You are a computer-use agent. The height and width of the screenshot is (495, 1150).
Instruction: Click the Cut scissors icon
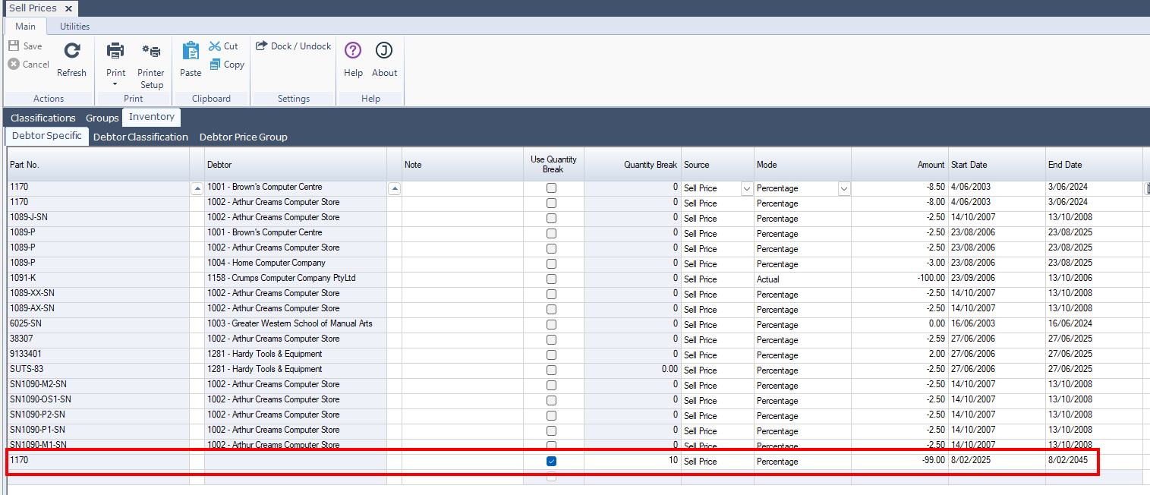[215, 46]
